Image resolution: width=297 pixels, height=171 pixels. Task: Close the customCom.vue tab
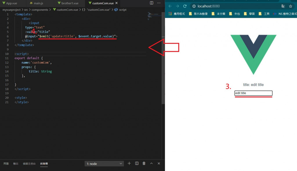coord(117,3)
